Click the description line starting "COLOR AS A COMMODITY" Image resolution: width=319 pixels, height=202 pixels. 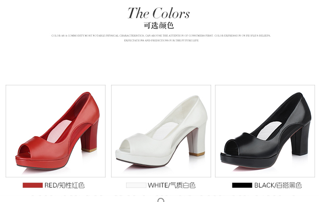(x=161, y=36)
